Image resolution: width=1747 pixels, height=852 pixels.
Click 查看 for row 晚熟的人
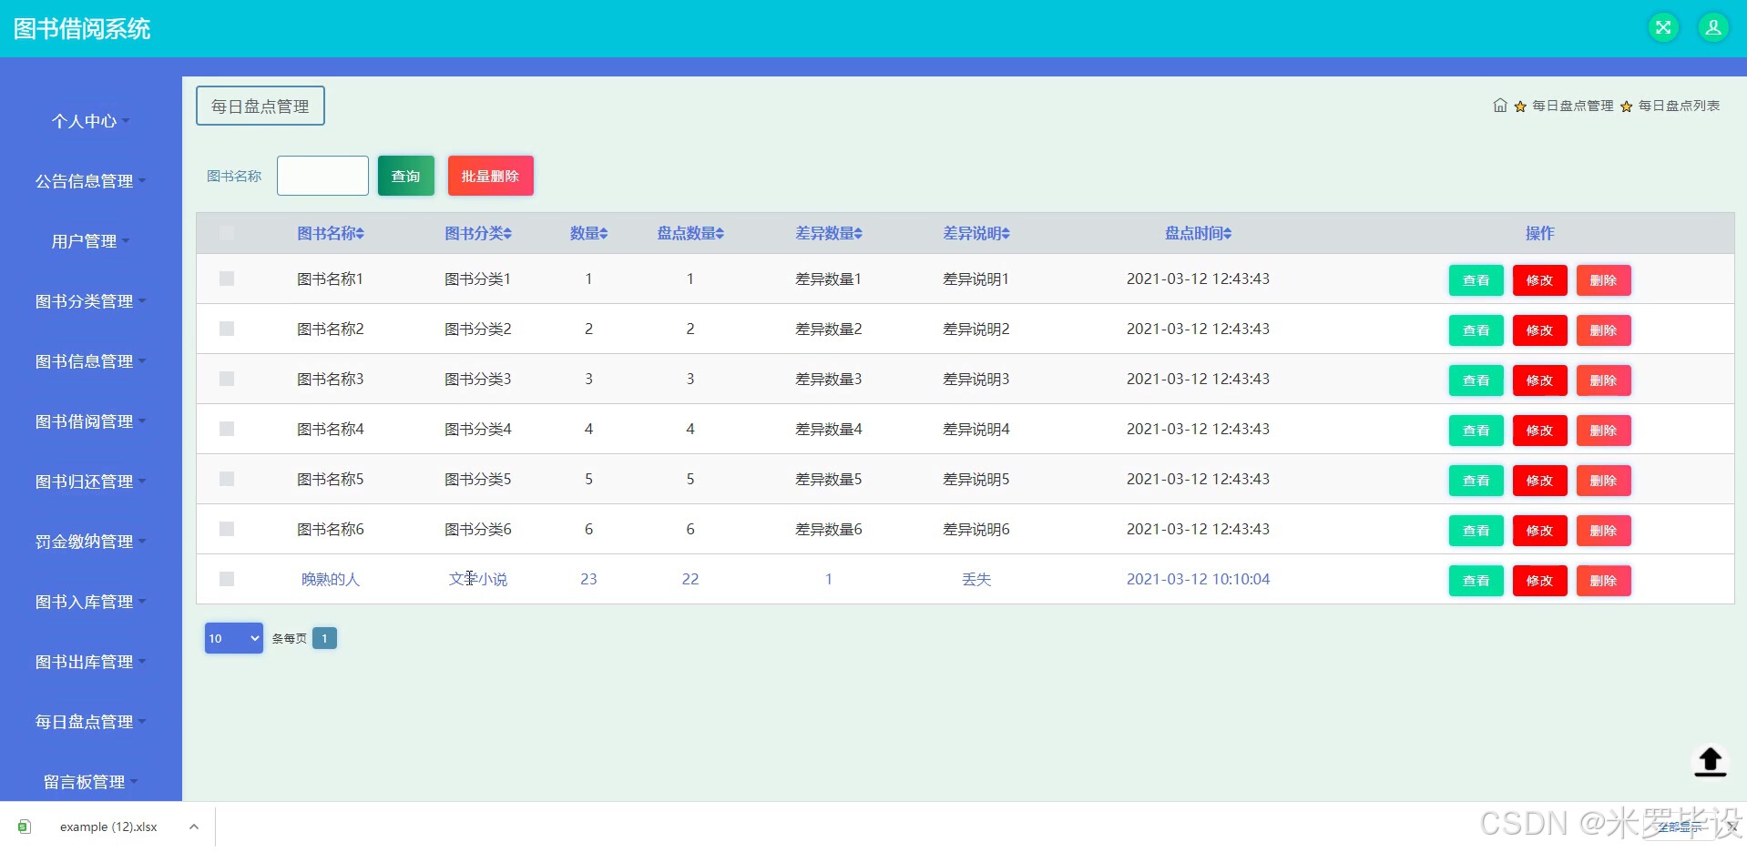[x=1476, y=581]
